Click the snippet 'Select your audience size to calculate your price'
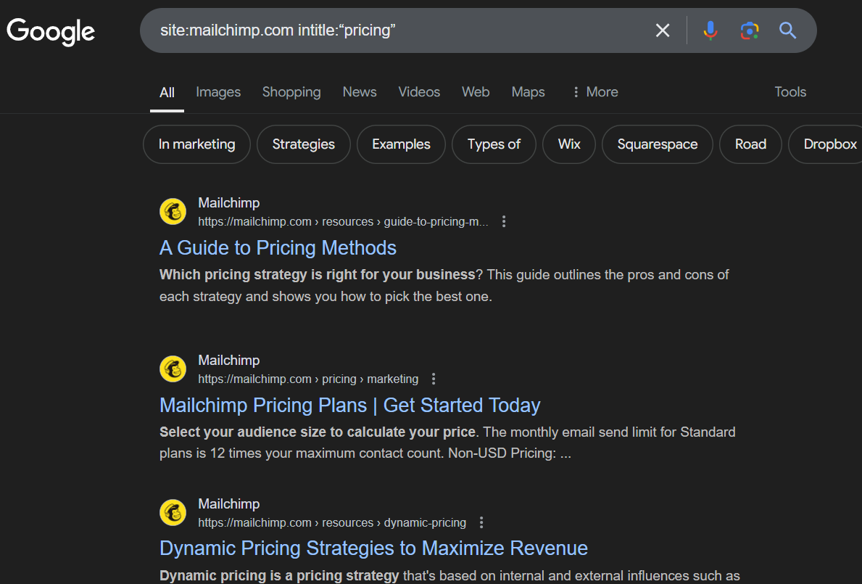This screenshot has width=862, height=584. [x=318, y=432]
